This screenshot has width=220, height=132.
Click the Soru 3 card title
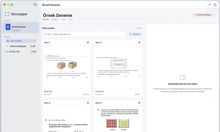pos(47,103)
